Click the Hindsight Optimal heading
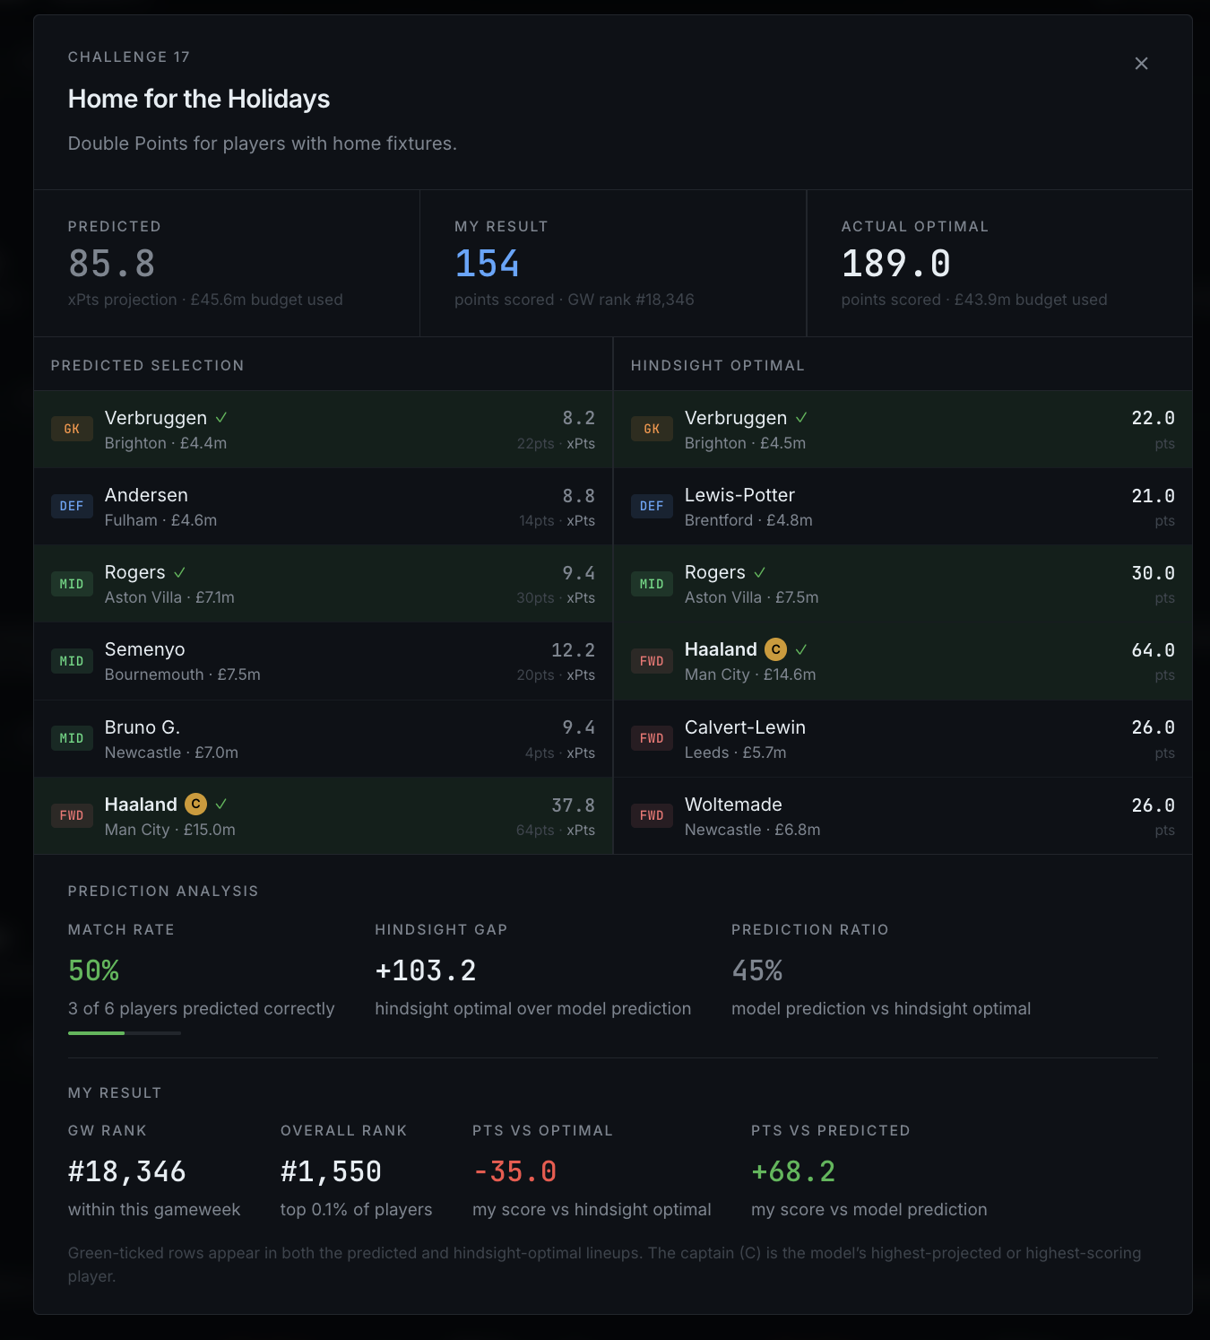 click(x=718, y=366)
